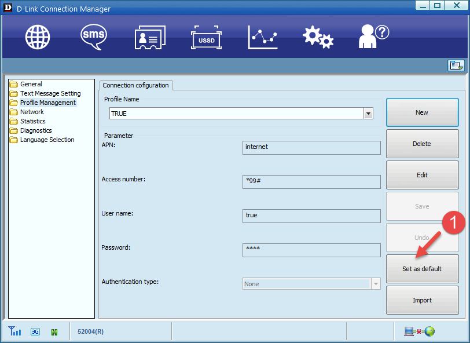Click the D-Link logo in title bar

8,8
